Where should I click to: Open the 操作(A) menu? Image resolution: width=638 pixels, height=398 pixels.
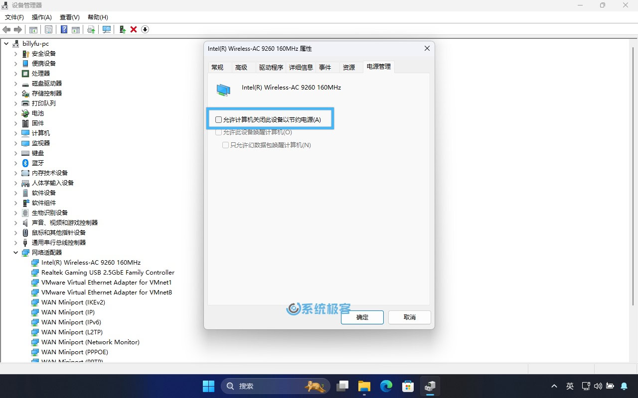coord(42,17)
